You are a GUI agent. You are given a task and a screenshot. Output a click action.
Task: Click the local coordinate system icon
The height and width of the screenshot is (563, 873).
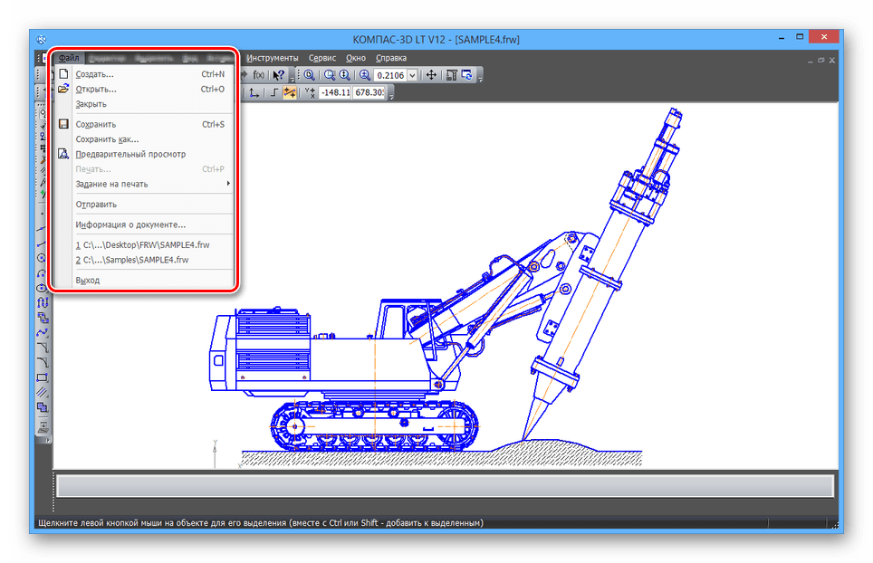tap(254, 92)
